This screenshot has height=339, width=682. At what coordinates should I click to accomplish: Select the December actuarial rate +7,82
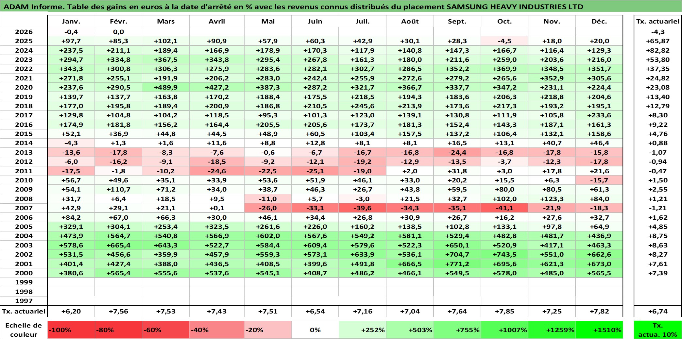tap(599, 311)
